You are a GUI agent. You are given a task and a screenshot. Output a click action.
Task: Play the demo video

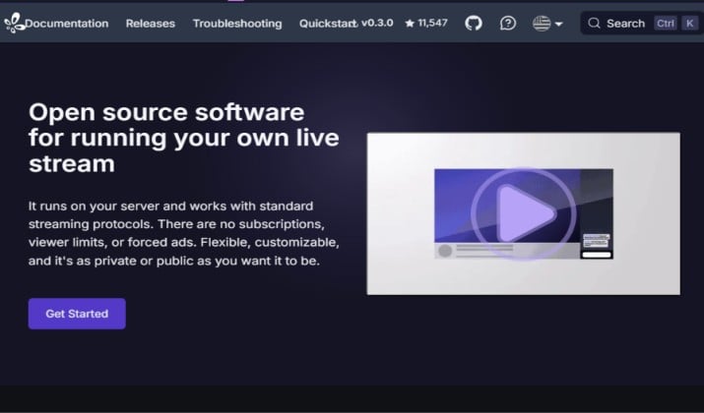coord(524,213)
